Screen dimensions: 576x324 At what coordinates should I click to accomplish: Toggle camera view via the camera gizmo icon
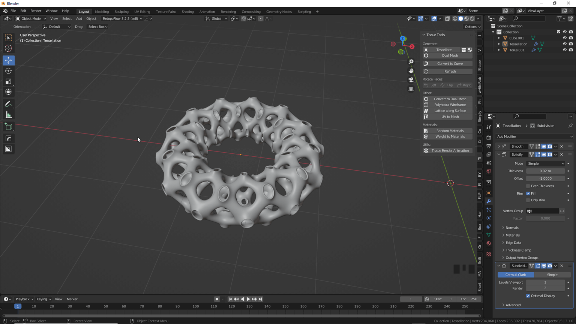click(x=411, y=79)
